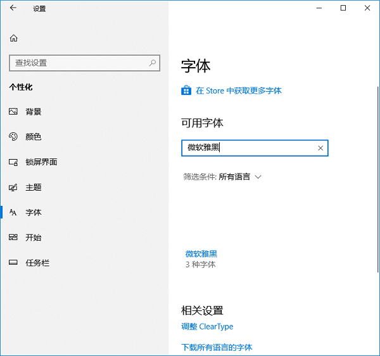Click the magnifier icon in 查找设置 box
The height and width of the screenshot is (356, 380).
153,63
